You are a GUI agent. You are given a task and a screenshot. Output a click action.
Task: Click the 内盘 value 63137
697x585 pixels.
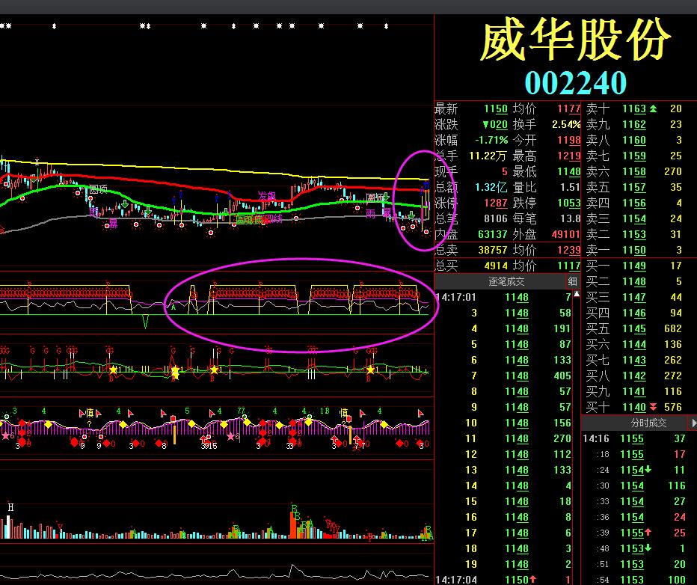pyautogui.click(x=493, y=234)
